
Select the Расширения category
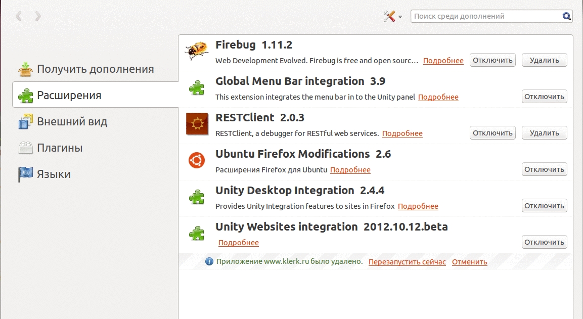click(95, 95)
